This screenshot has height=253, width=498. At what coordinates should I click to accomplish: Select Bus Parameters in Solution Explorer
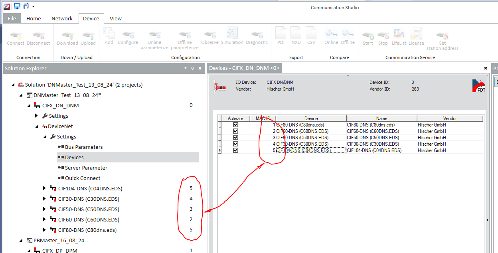[x=84, y=147]
